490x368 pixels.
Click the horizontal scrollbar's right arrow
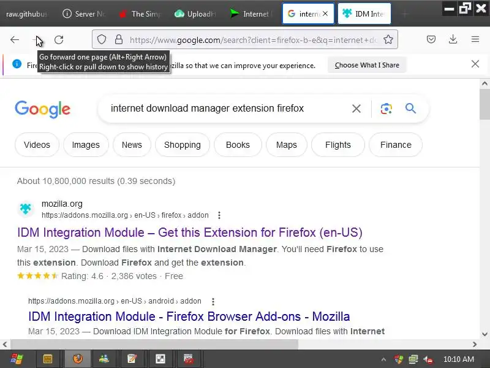(475, 344)
